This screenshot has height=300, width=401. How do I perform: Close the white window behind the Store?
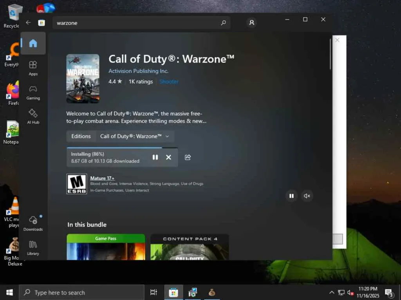[337, 40]
